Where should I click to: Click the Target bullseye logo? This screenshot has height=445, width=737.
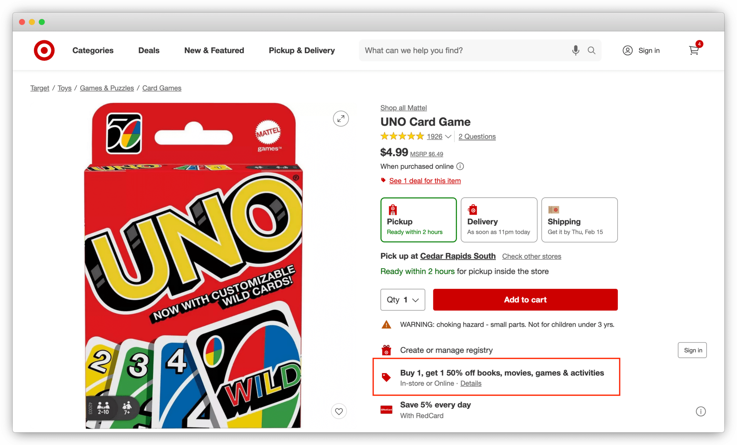[x=44, y=50]
